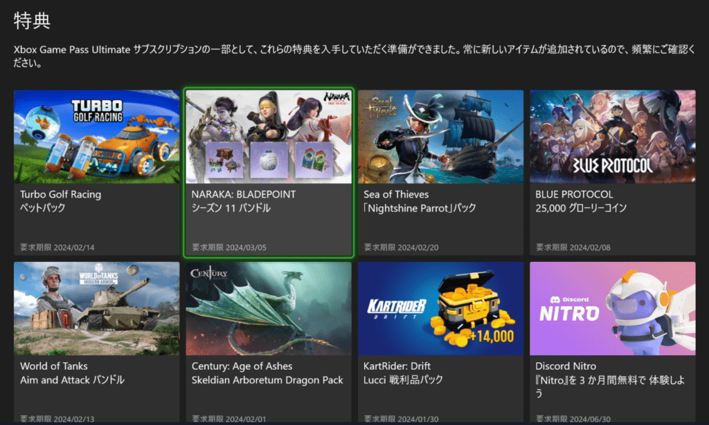The width and height of the screenshot is (709, 425).
Task: Click the Xbox Game Pass Ultimate description text
Action: 354,56
